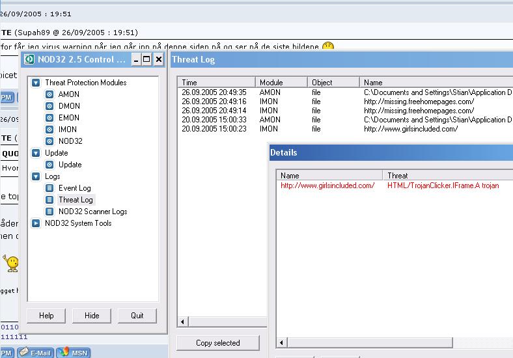The height and width of the screenshot is (358, 513).
Task: Click the Update item icon
Action: pos(49,165)
